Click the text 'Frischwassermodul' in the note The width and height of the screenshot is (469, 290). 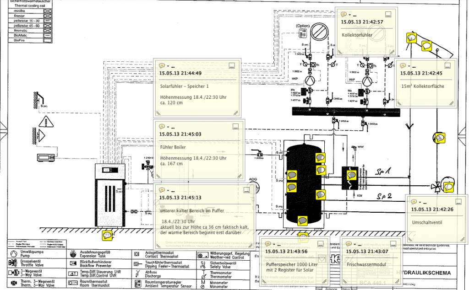coord(366,265)
